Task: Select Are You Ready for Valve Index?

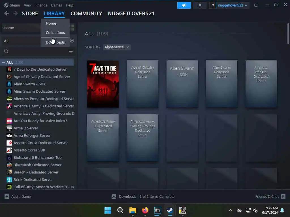Action: [x=40, y=121]
